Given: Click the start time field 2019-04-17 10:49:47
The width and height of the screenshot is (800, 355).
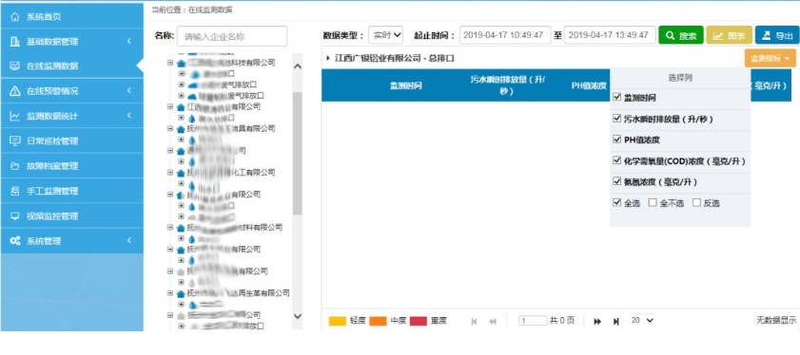Looking at the screenshot, I should pyautogui.click(x=505, y=35).
